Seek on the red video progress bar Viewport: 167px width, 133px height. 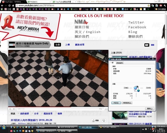(x=58, y=107)
